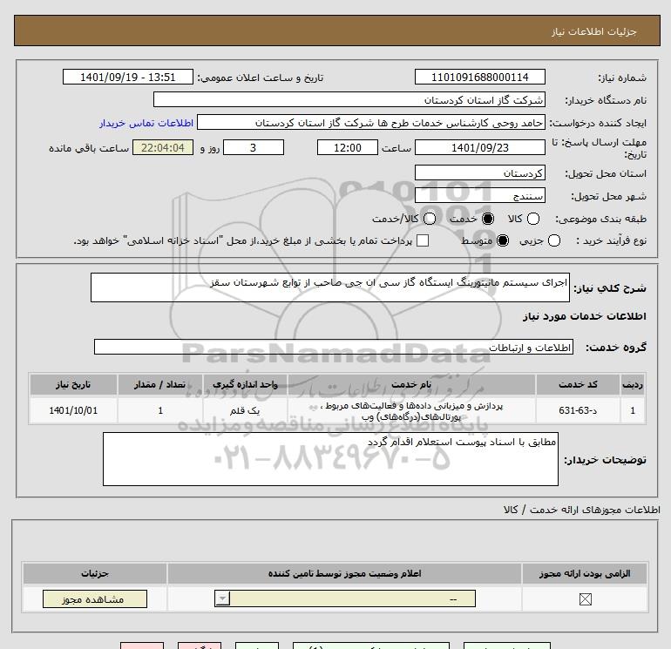Click the deadline date field 1401/09/23
671x649 pixels.
pyautogui.click(x=479, y=147)
